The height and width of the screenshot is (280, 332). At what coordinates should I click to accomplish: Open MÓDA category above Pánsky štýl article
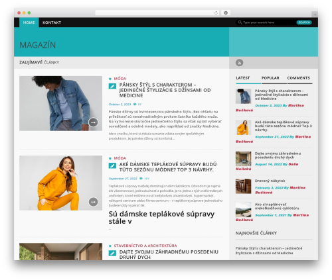pyautogui.click(x=120, y=79)
